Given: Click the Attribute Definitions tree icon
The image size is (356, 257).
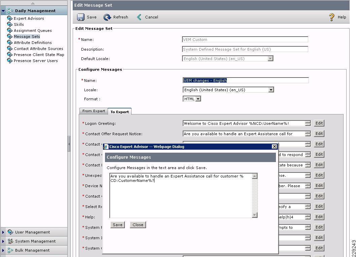Looking at the screenshot, I should click(10, 43).
